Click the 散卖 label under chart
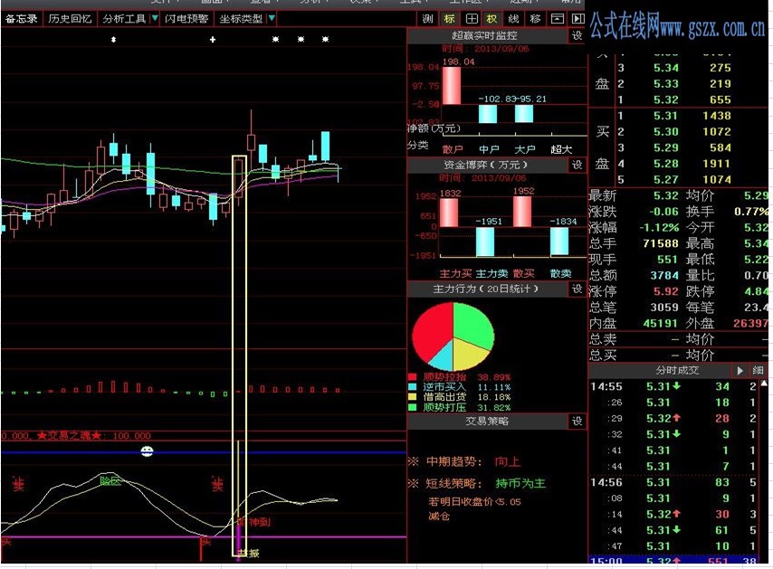 [560, 274]
